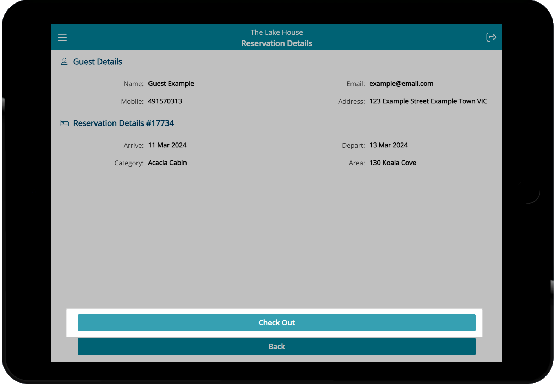
Task: Click the Guest Details heading
Action: coord(98,62)
